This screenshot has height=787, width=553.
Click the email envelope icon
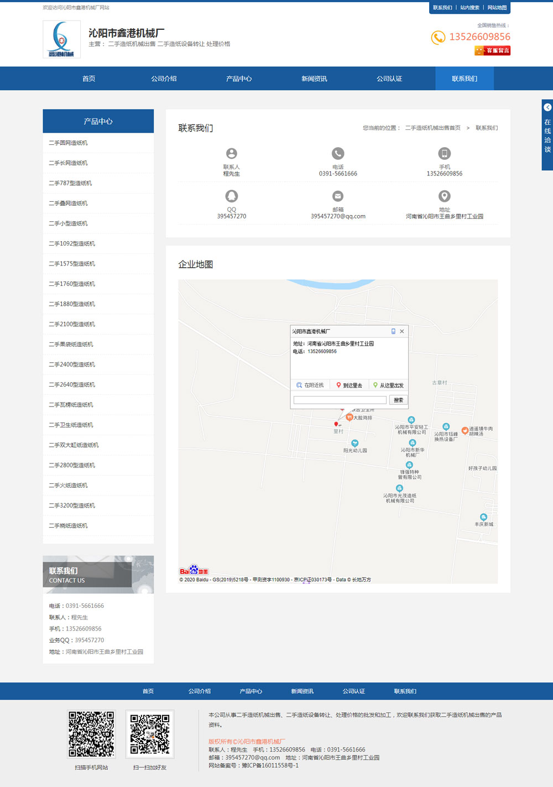click(338, 196)
